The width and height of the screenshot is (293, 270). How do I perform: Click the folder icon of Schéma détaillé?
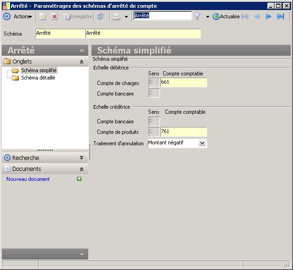tap(15, 78)
